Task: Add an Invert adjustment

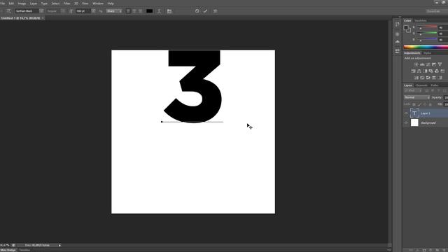Action: tap(416, 78)
